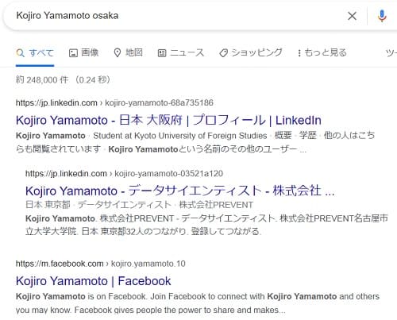
Task: Clear the search query with the X icon
Action: coord(352,16)
